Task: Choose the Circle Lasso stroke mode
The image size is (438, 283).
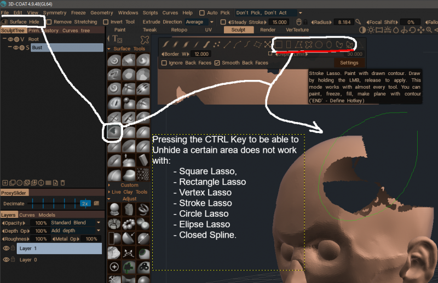Action: (319, 44)
